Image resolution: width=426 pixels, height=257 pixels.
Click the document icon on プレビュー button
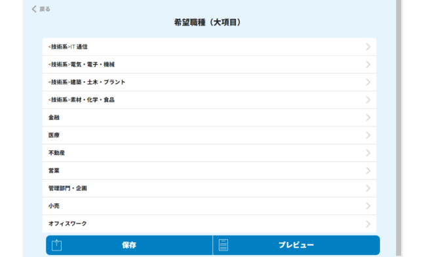click(223, 245)
